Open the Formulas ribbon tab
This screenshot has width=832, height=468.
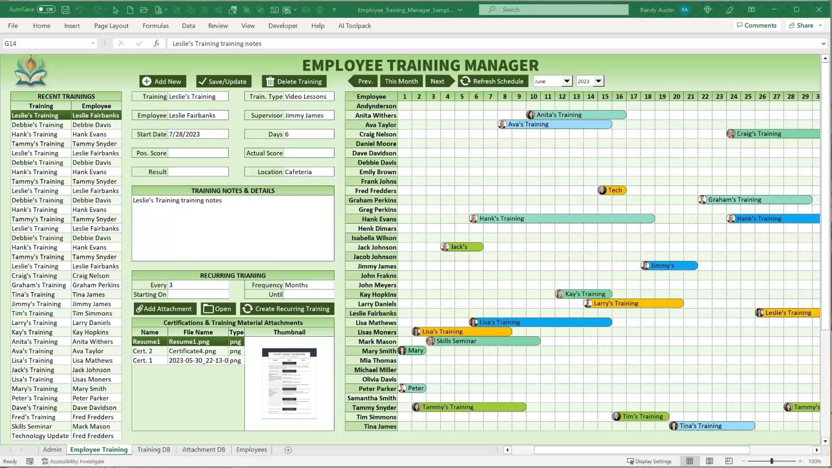pyautogui.click(x=156, y=26)
